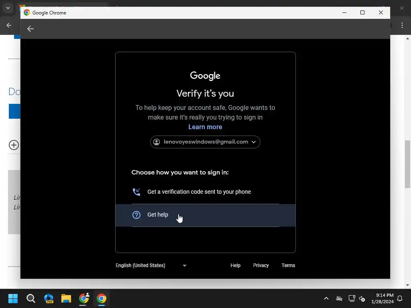Click the scrollbar down arrow of background page
Viewport: 411px width, 308px height.
[x=407, y=285]
